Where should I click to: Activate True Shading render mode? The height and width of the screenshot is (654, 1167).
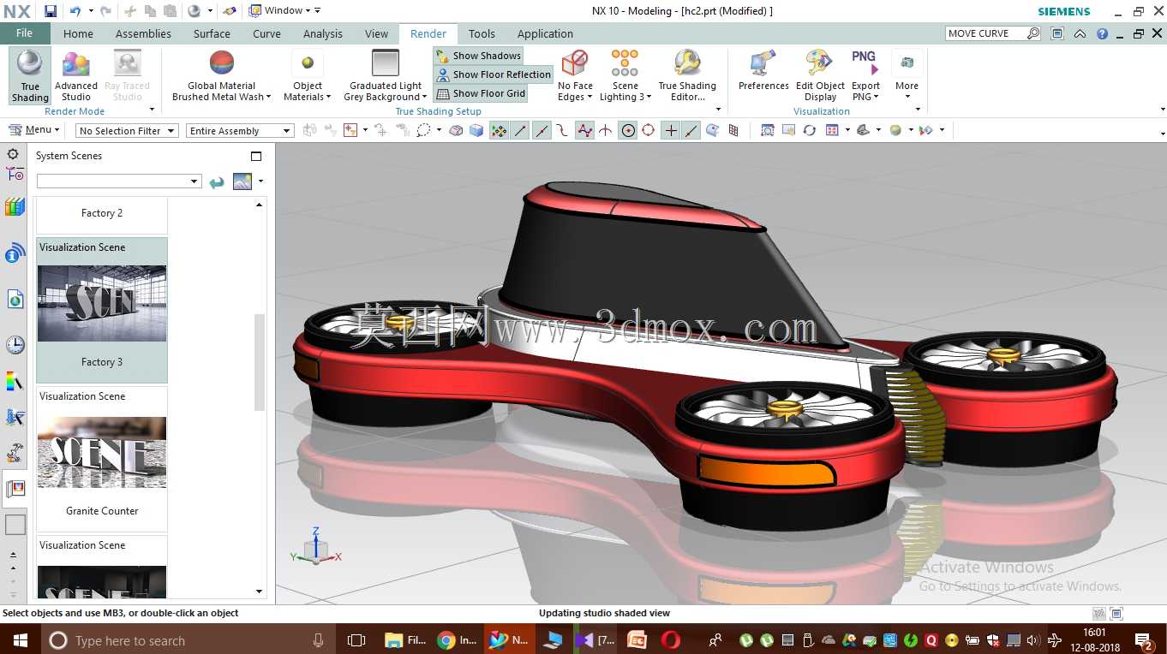point(30,75)
